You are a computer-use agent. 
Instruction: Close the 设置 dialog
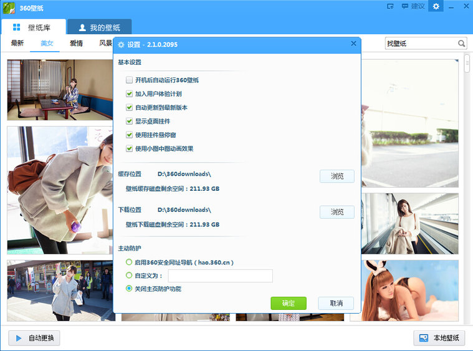(353, 44)
